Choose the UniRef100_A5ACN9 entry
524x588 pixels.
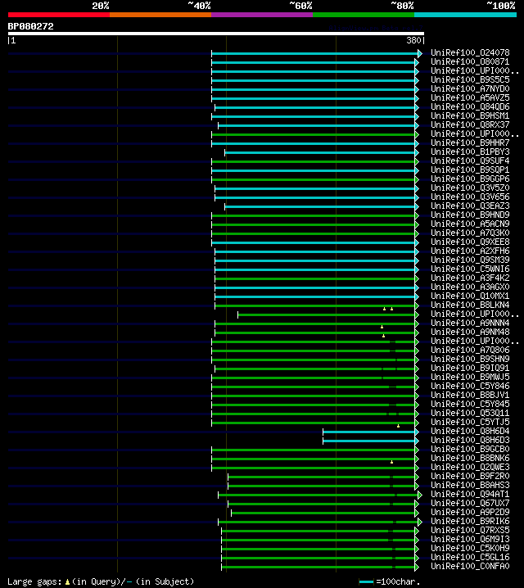pyautogui.click(x=470, y=224)
